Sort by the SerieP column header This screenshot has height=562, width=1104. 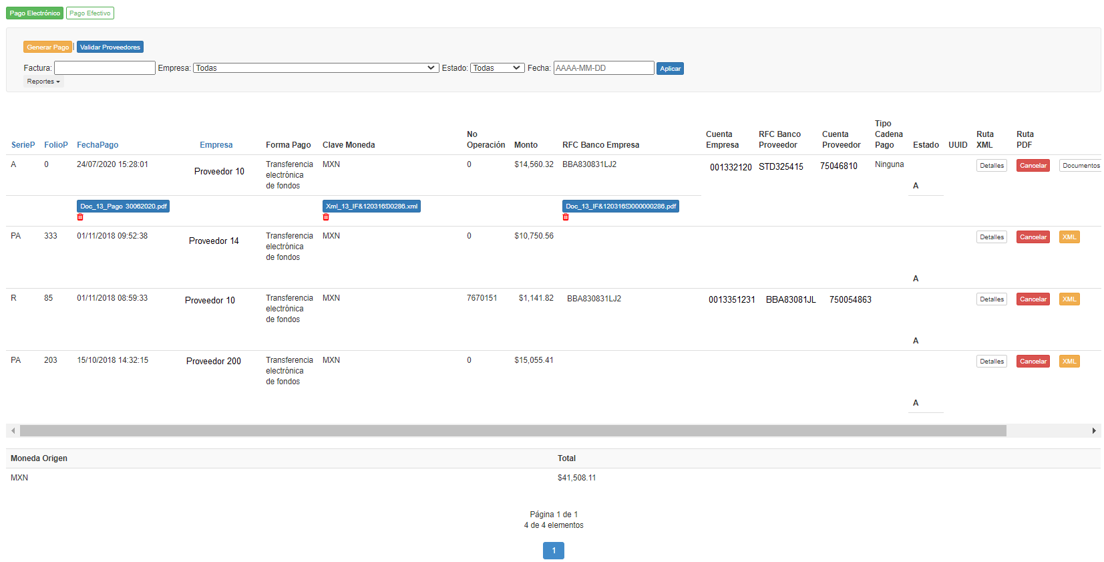[23, 145]
